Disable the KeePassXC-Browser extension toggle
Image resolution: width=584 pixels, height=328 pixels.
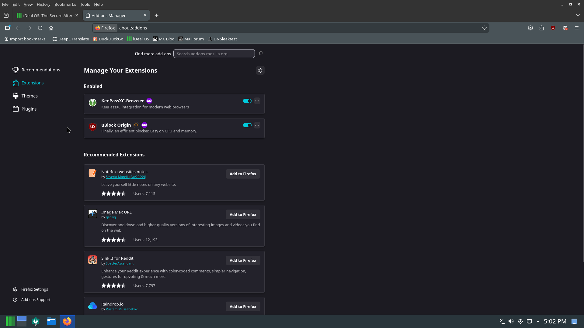[247, 101]
